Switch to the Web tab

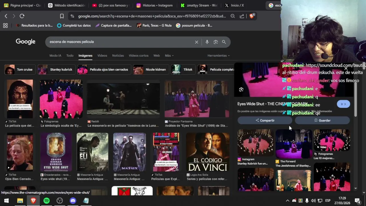(156, 56)
